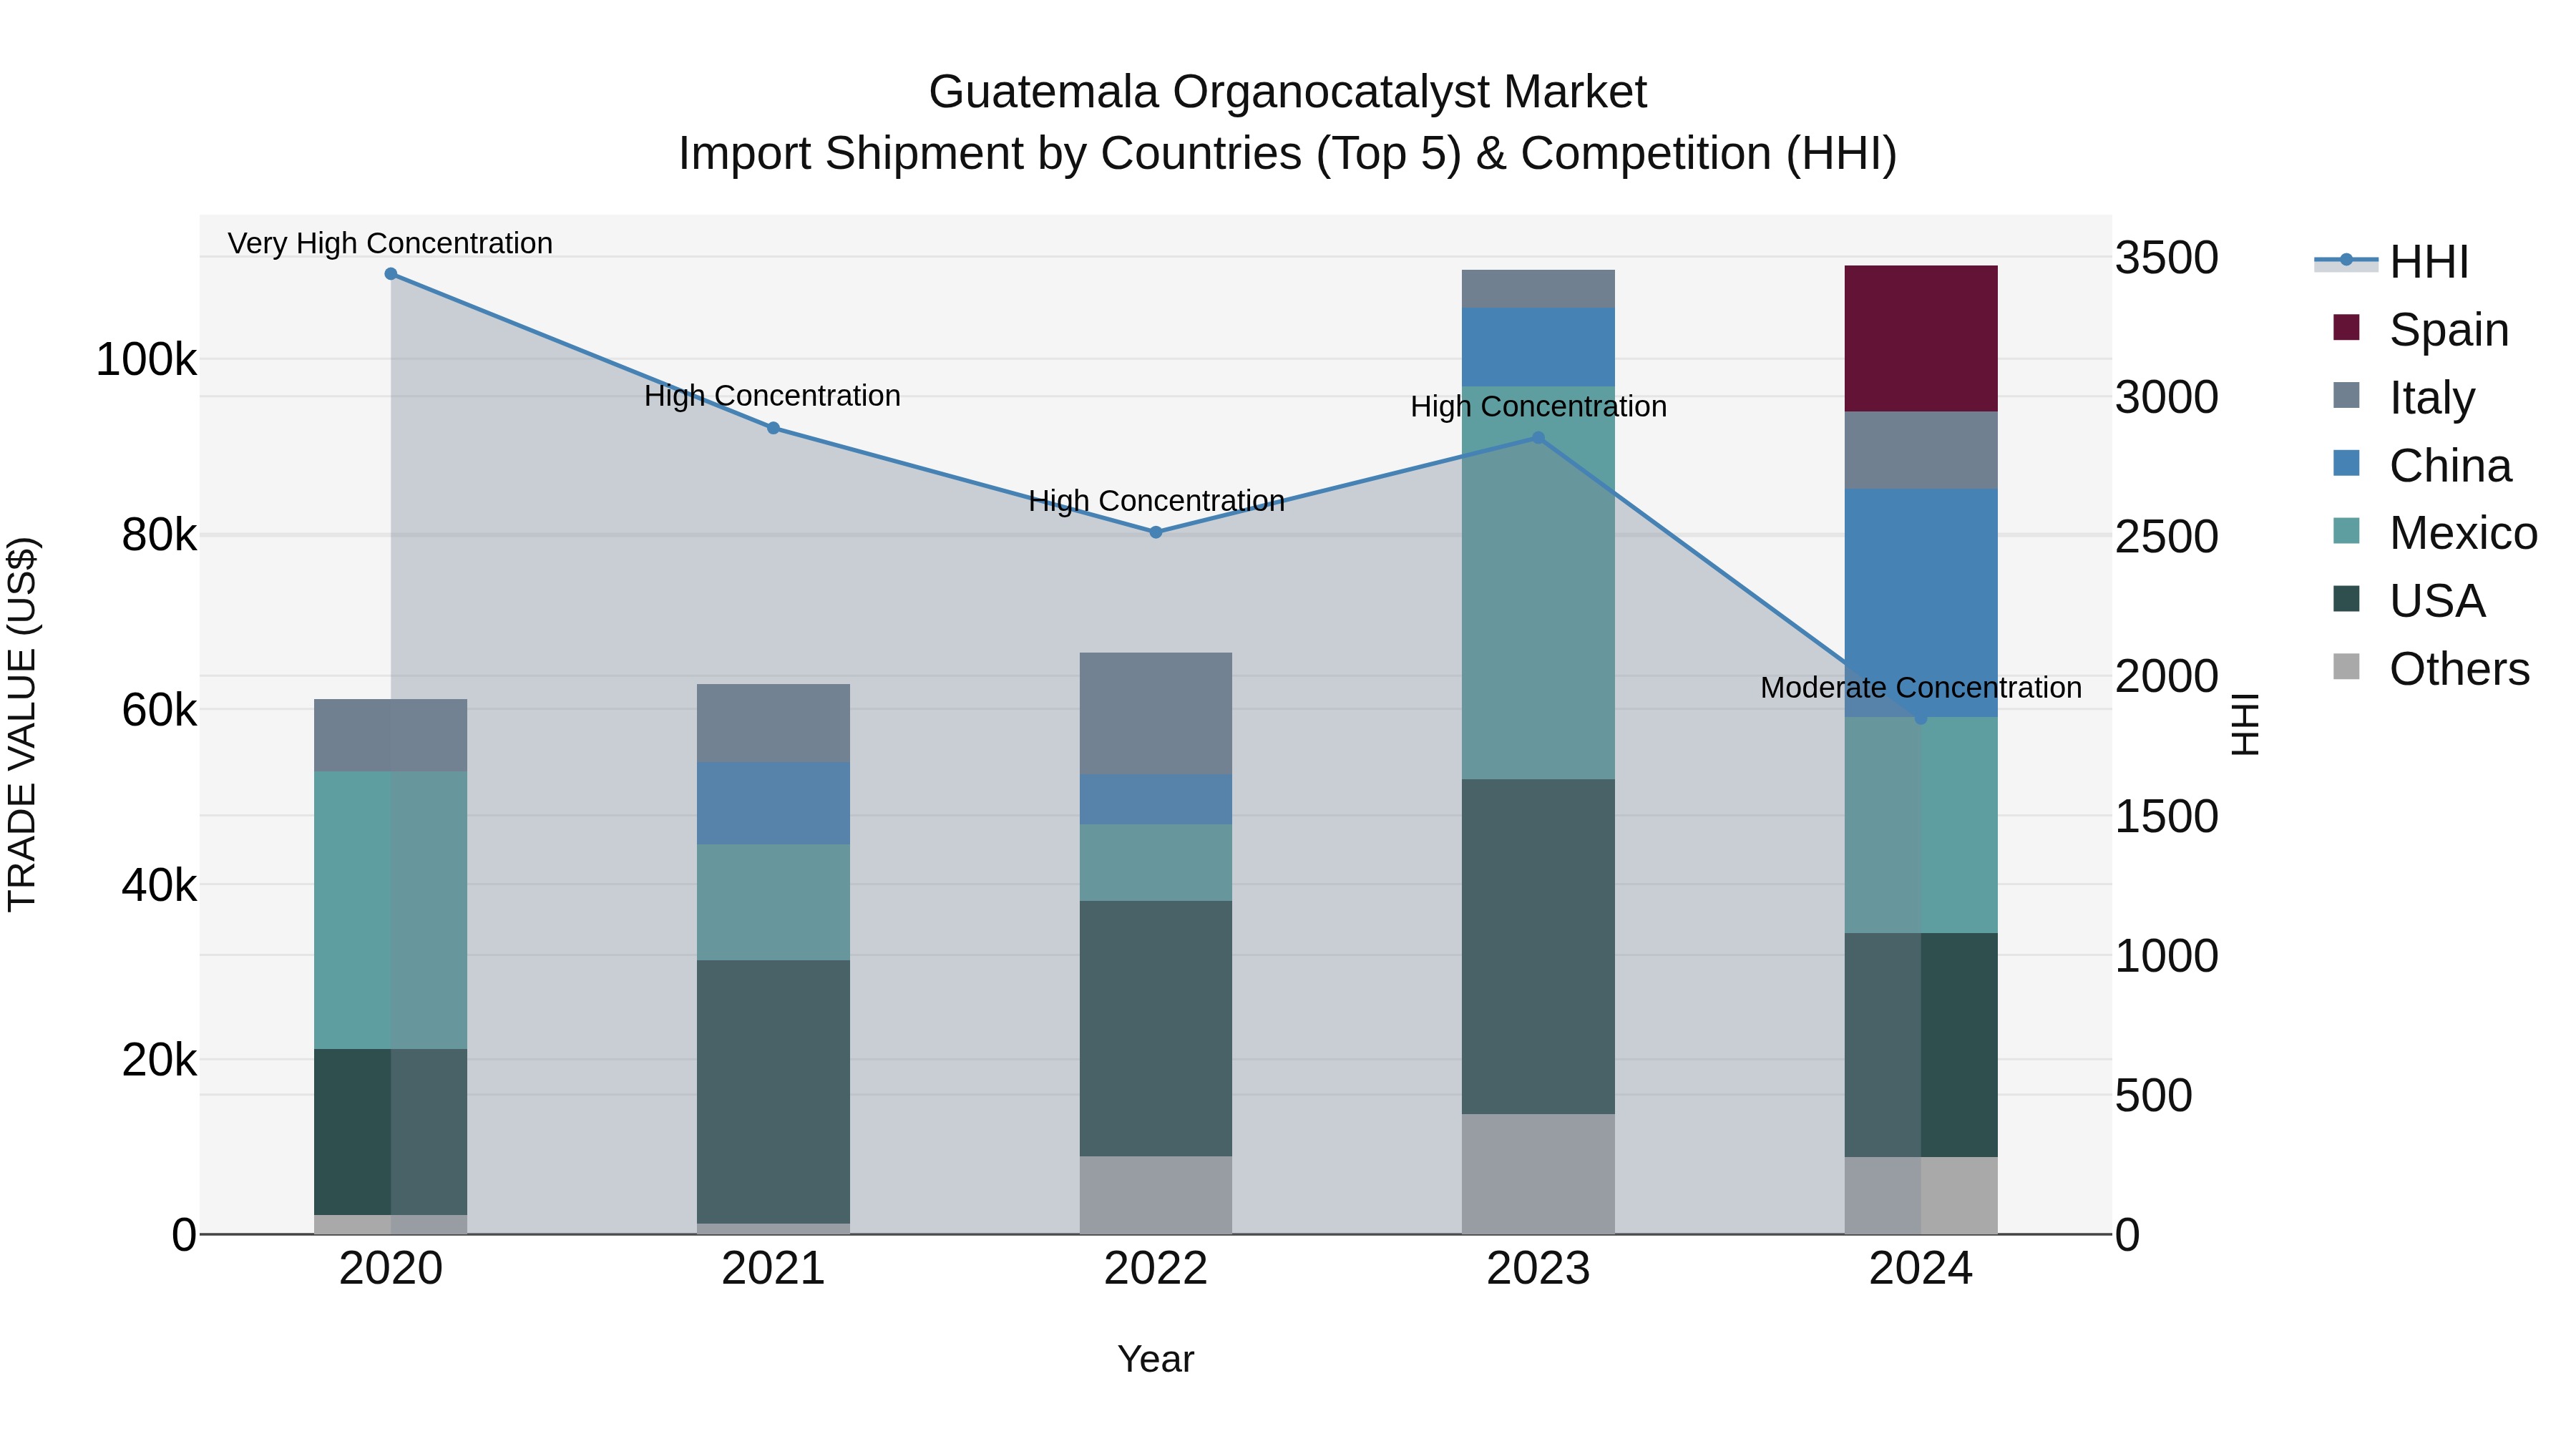Select the 2020 HHI data point
The width and height of the screenshot is (2576, 1449).
click(x=391, y=274)
